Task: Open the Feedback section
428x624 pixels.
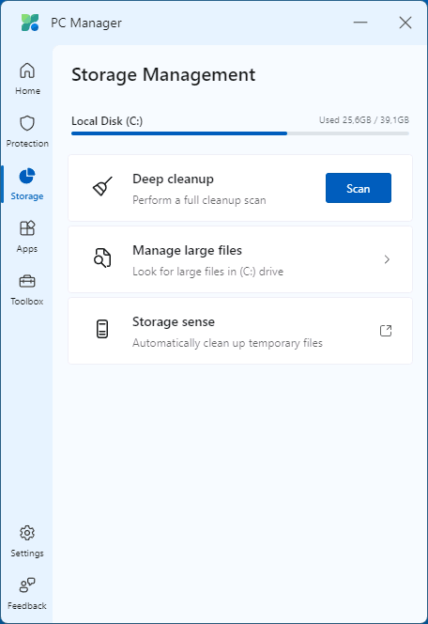Action: coord(27,594)
